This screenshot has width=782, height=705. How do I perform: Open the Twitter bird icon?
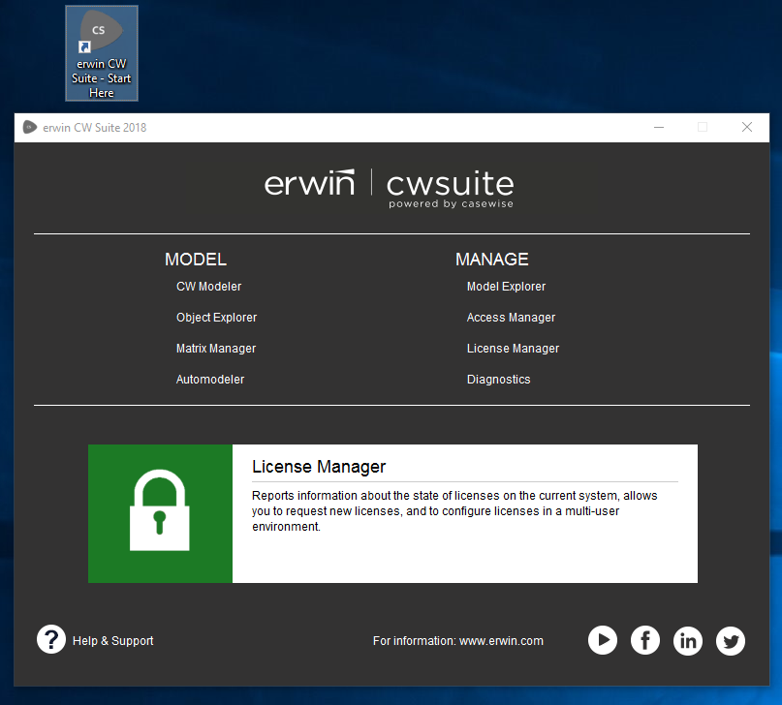tap(731, 640)
